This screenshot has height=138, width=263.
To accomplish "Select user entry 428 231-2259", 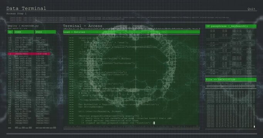I will 23,82.
